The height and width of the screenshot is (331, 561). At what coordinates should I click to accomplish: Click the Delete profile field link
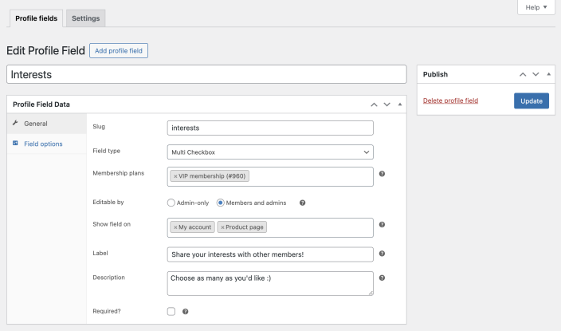point(450,100)
